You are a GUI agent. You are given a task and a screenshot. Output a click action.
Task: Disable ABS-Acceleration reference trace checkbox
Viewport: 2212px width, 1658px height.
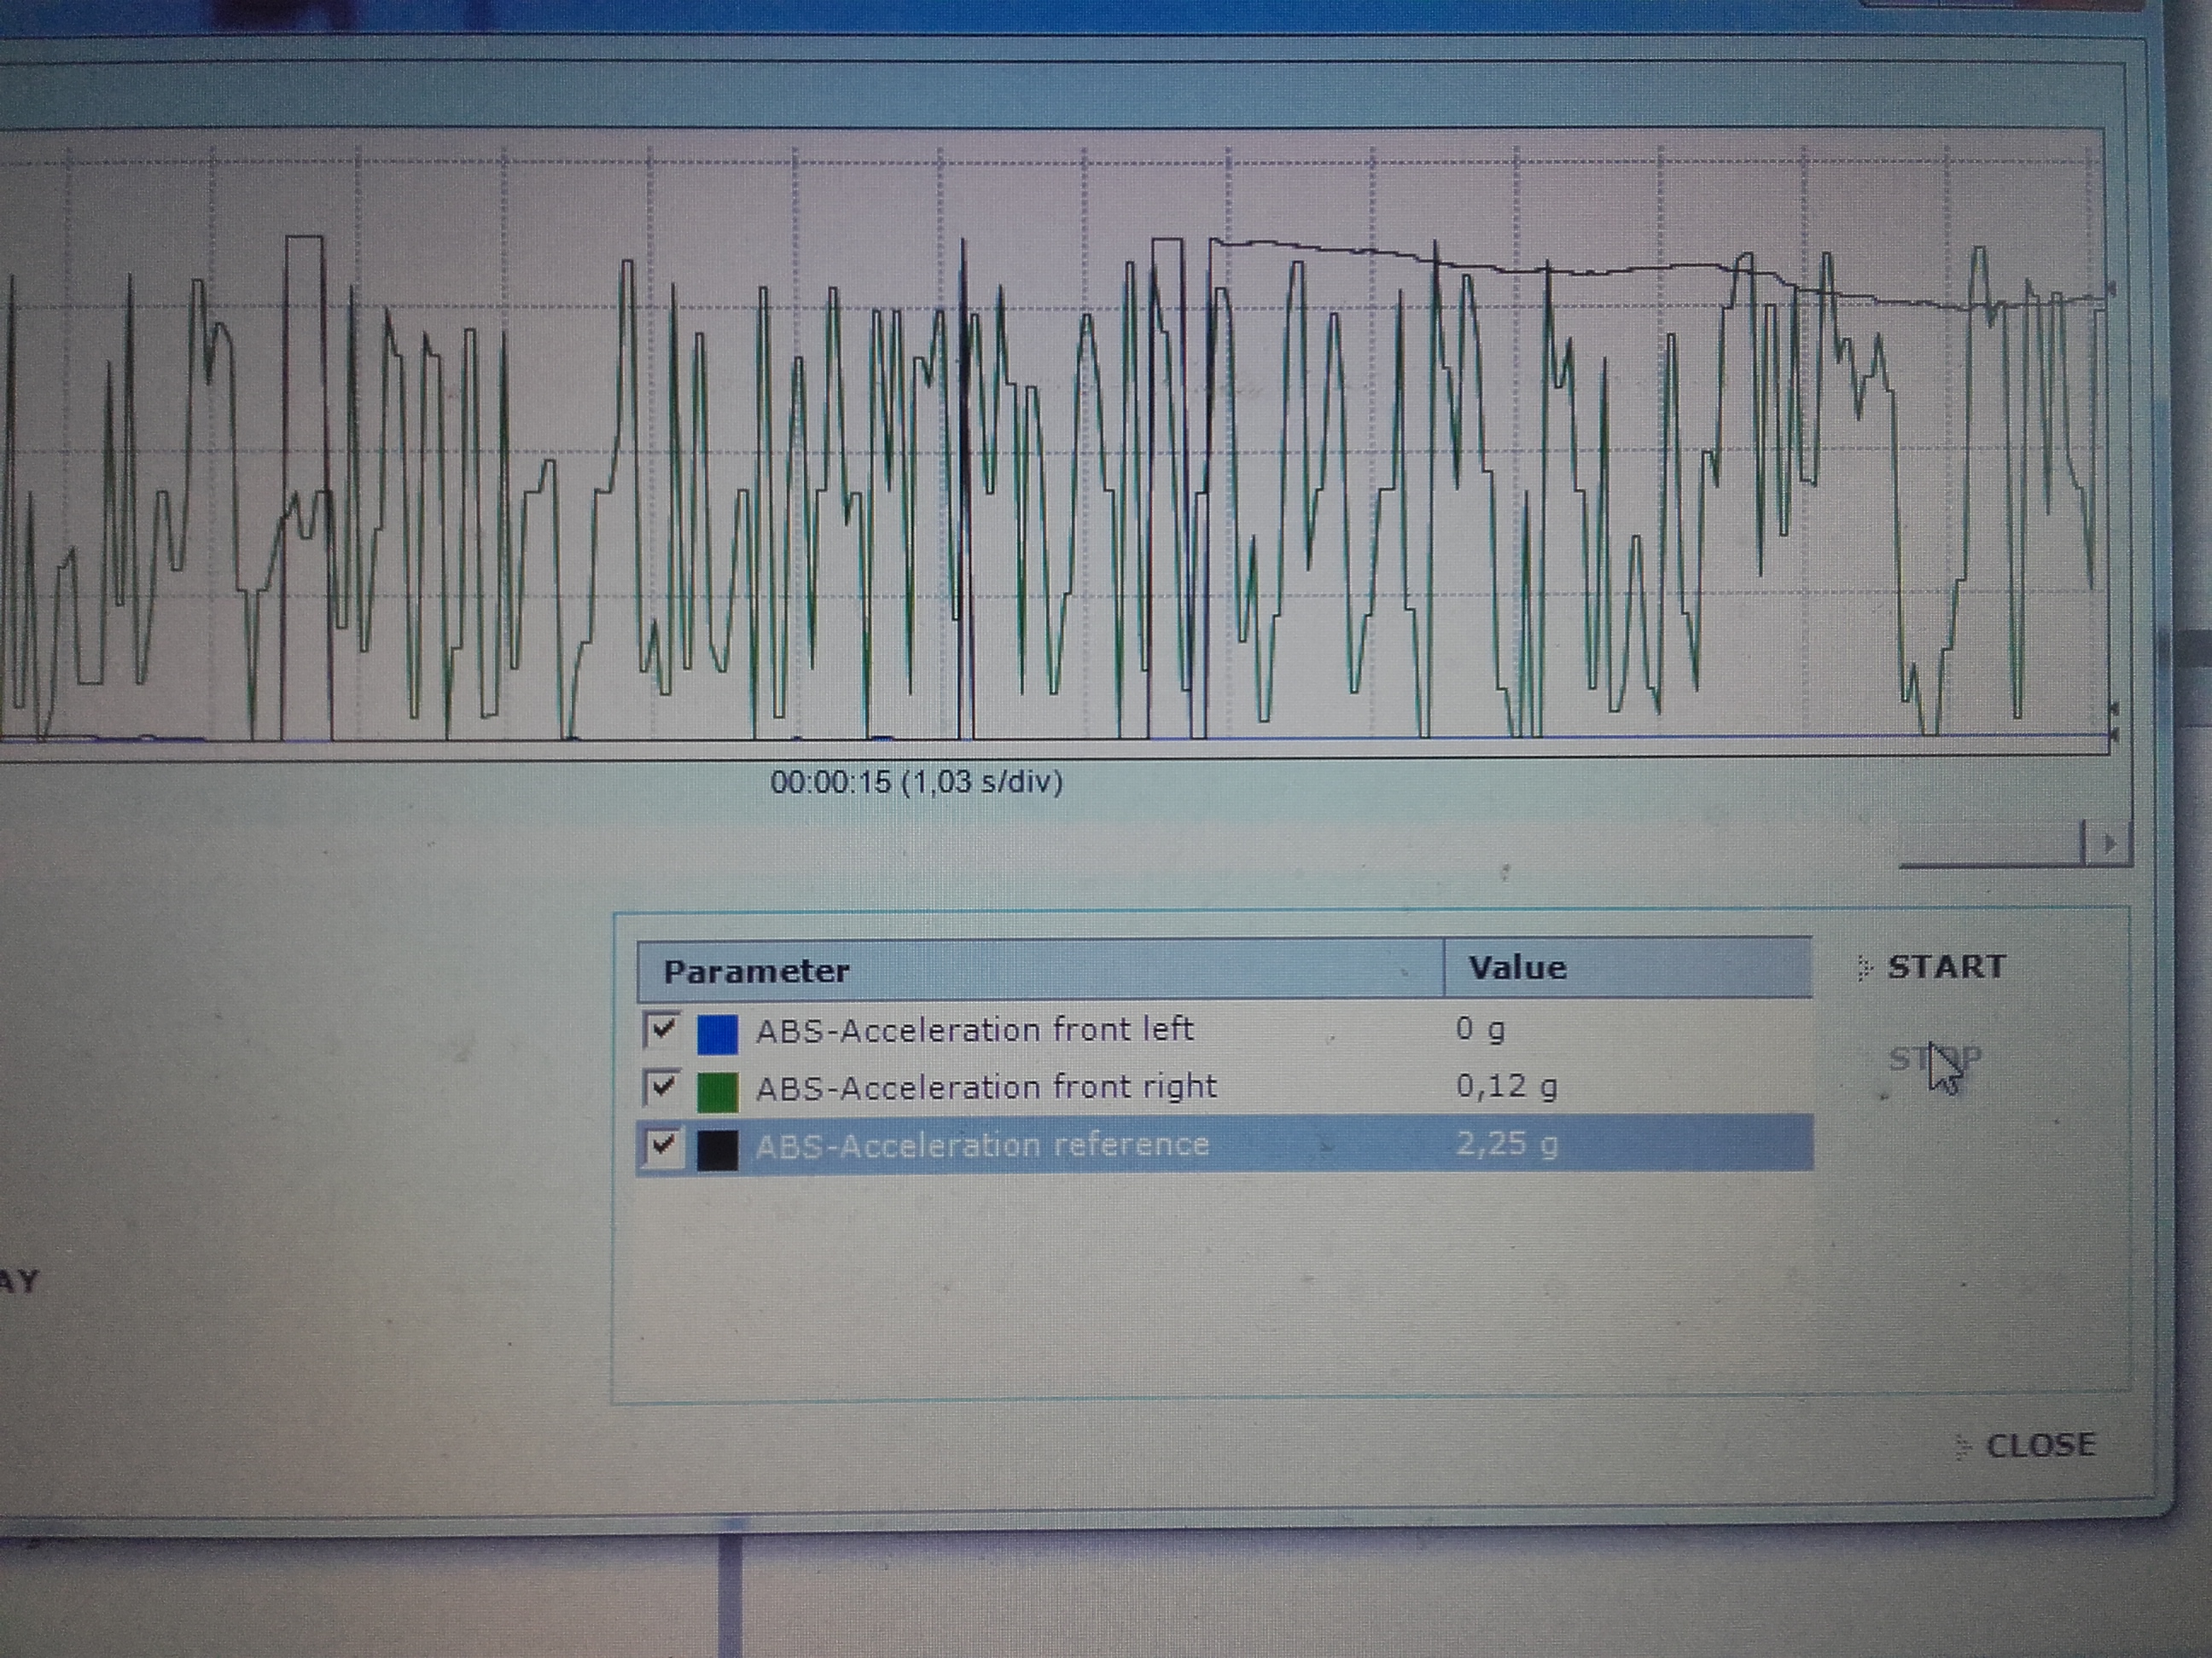click(663, 1145)
